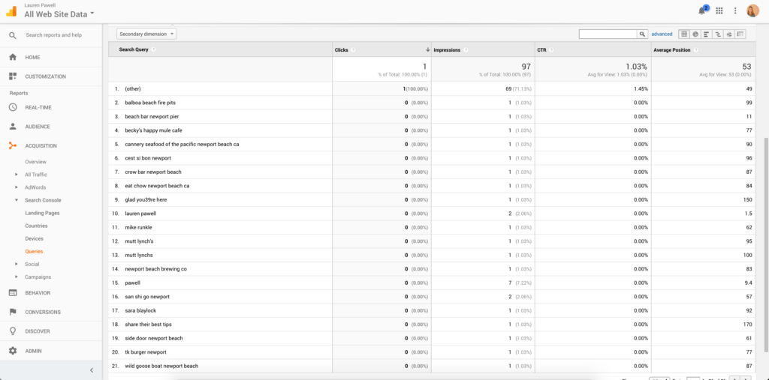Switch to Data table view
This screenshot has width=769, height=380.
684,34
